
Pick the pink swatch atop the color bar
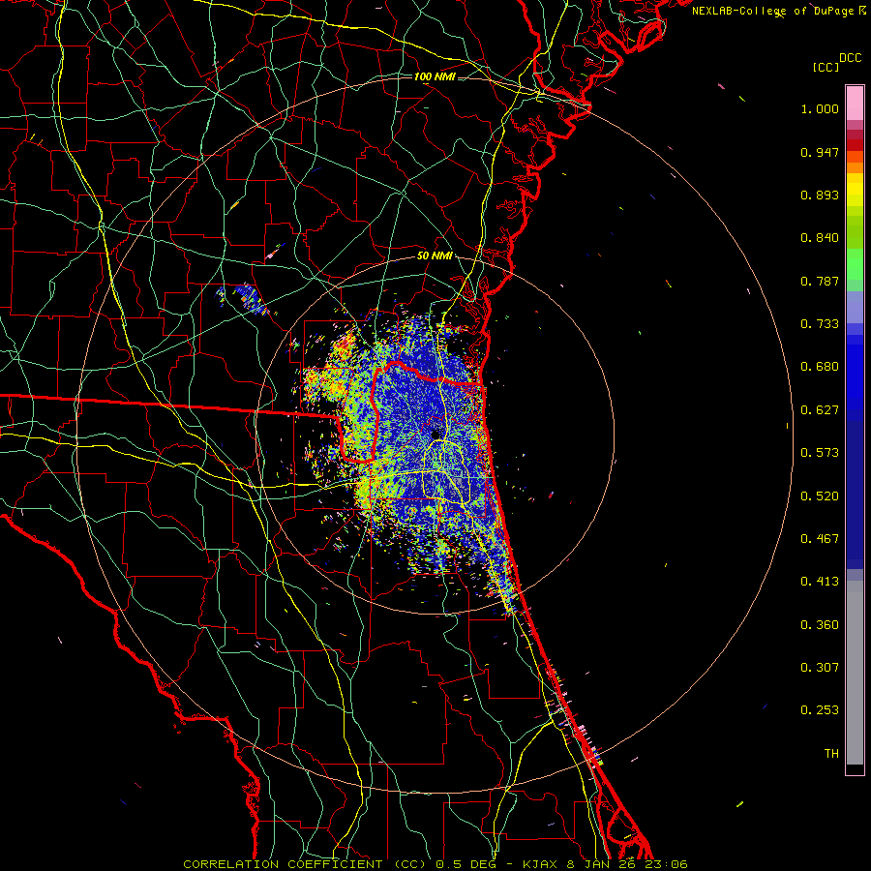[855, 103]
